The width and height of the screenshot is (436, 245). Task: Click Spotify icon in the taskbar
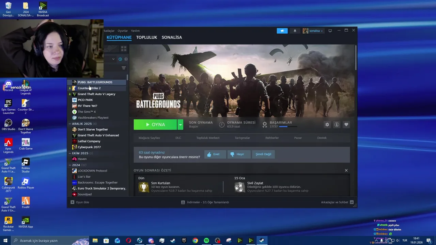click(x=206, y=241)
